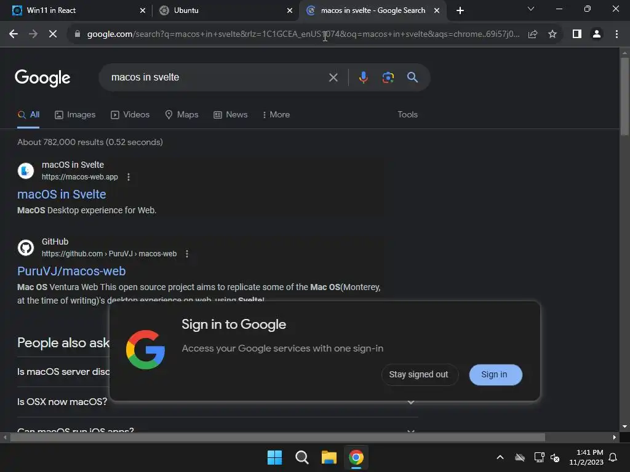Search by image with Google Lens
Screen dimensions: 630x472
pos(388,77)
